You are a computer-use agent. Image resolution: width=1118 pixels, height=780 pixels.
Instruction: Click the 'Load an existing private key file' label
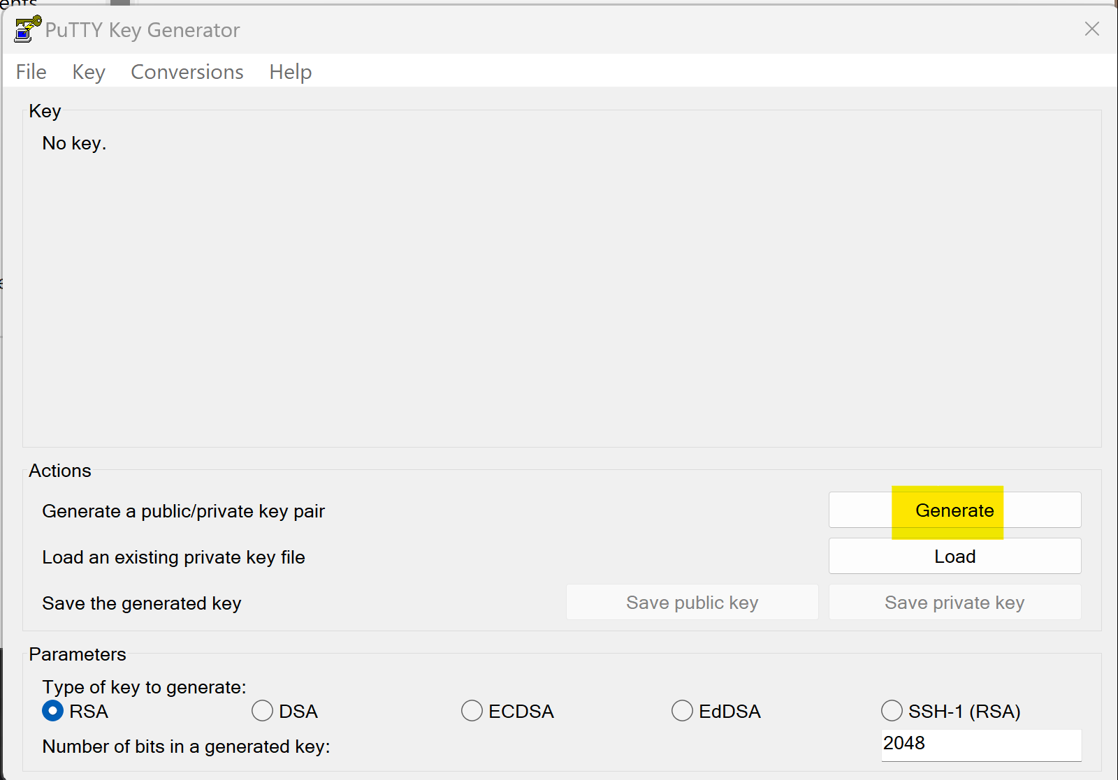173,557
